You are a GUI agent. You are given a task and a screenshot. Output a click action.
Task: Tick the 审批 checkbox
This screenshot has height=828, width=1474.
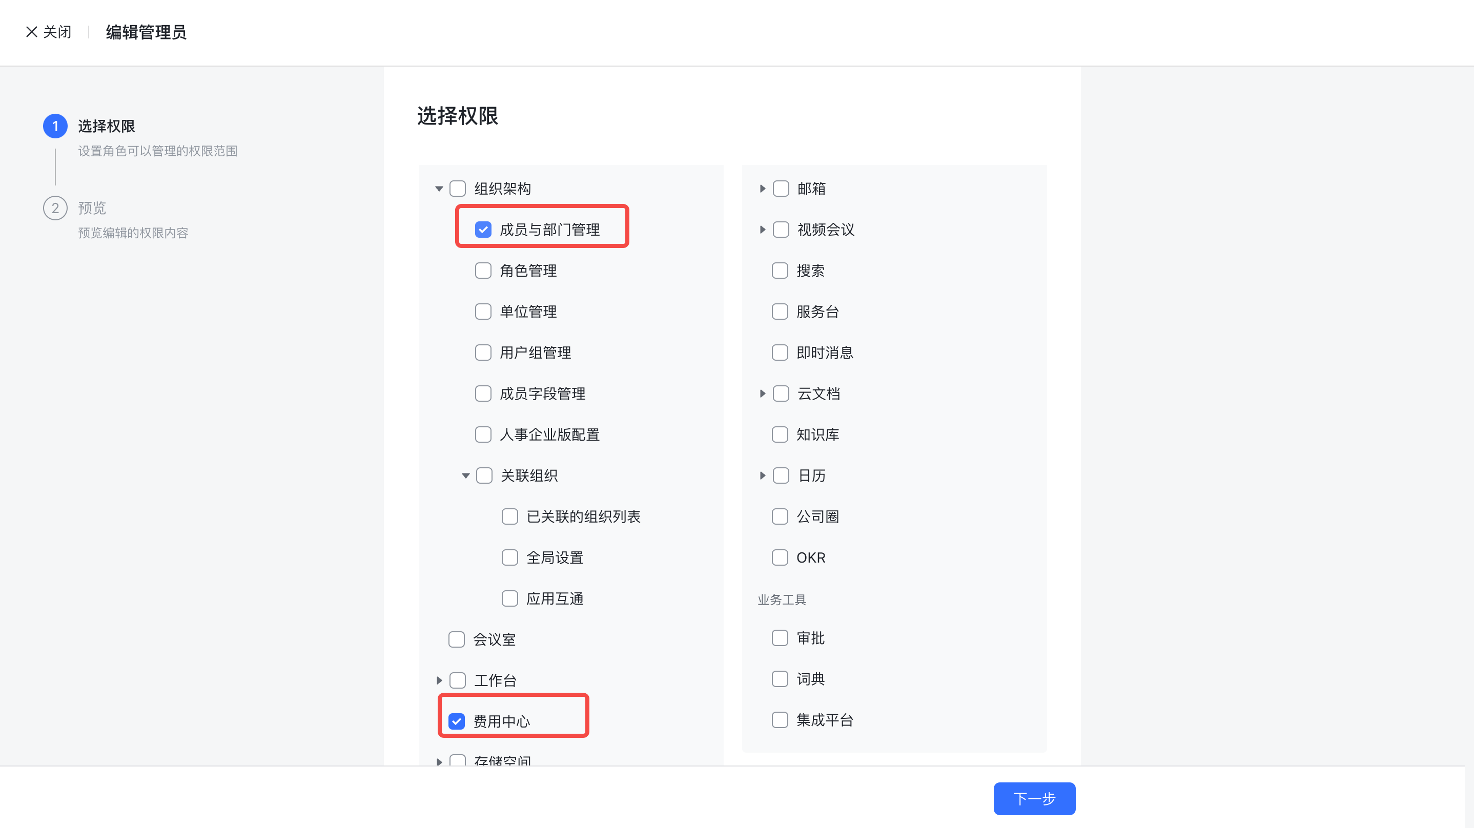click(x=780, y=638)
